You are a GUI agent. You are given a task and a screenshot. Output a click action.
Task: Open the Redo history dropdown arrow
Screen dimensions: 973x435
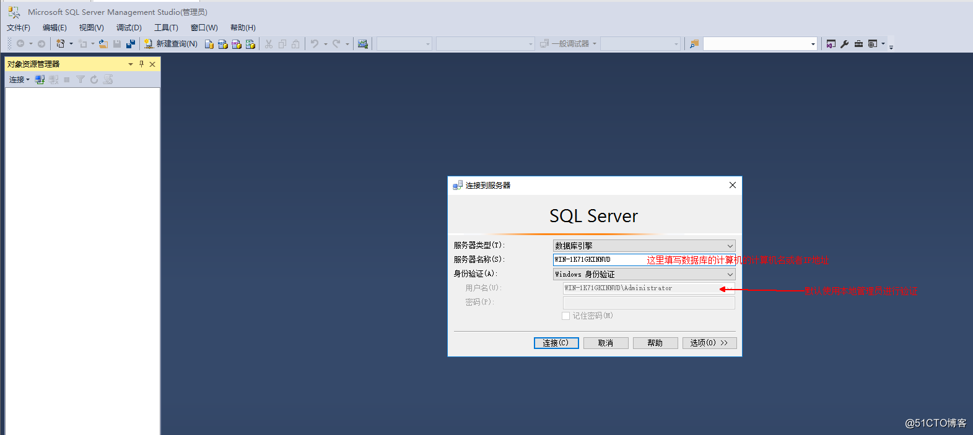[x=347, y=44]
